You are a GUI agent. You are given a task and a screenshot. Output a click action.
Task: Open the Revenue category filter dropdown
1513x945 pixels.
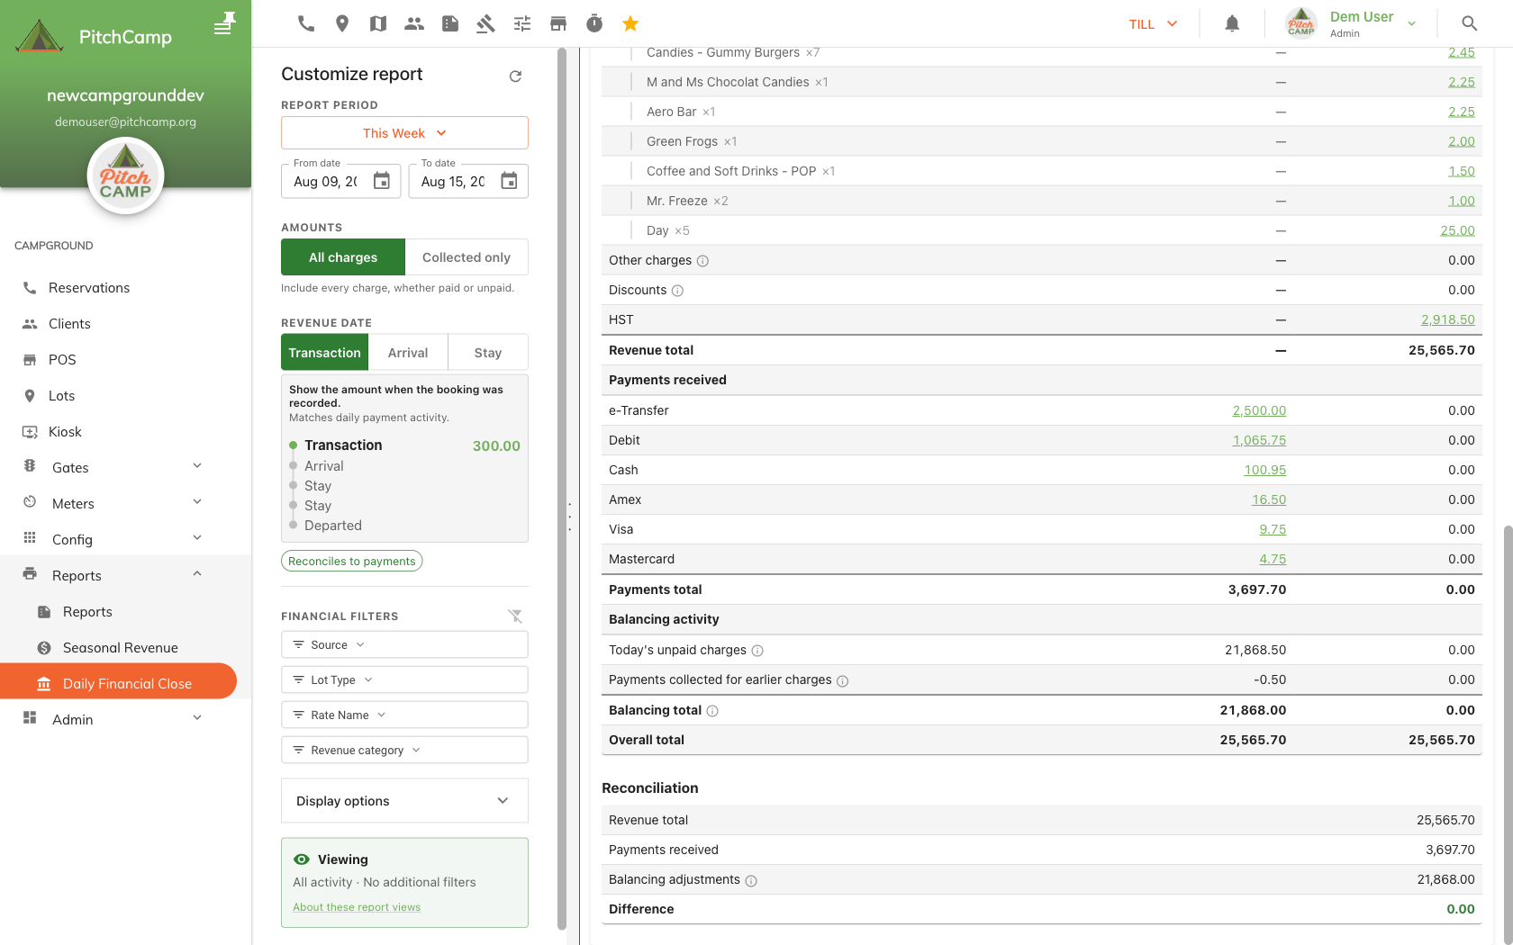click(x=404, y=750)
